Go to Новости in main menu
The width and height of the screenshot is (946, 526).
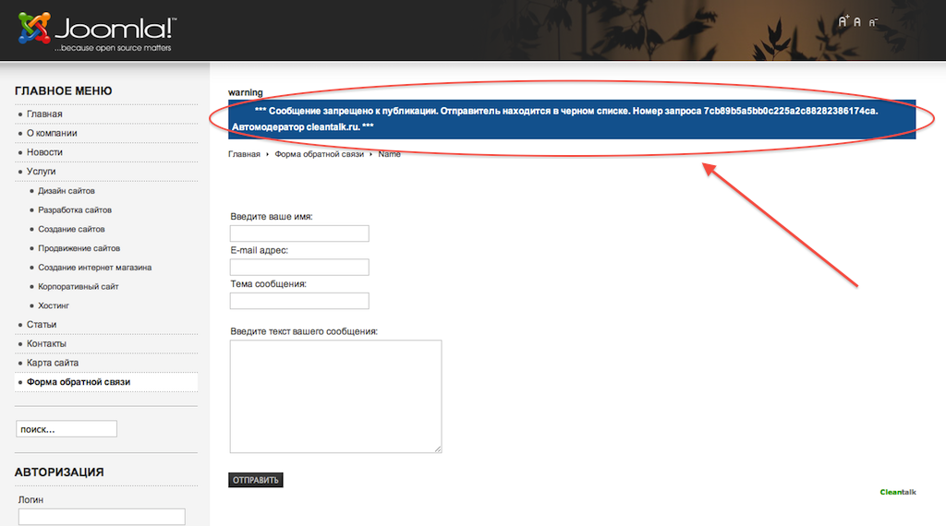(44, 152)
